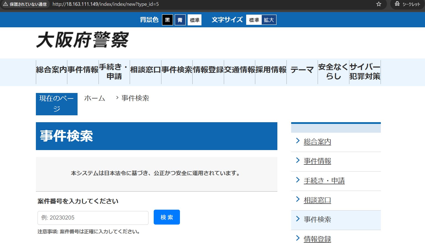
Task: Click the not-secure warning triangle icon
Action: coord(5,4)
